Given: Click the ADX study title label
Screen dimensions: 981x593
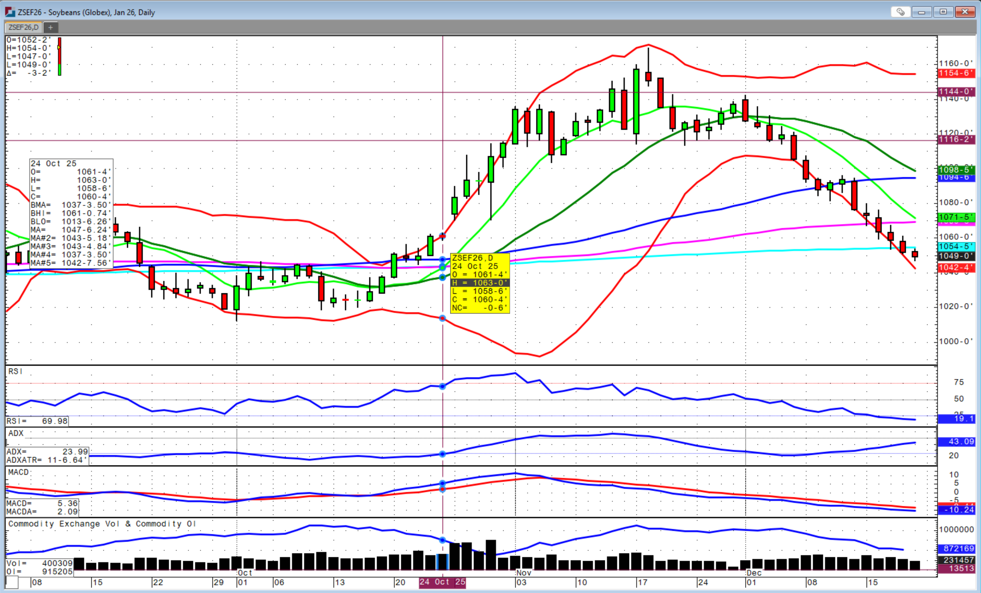Looking at the screenshot, I should 16,433.
